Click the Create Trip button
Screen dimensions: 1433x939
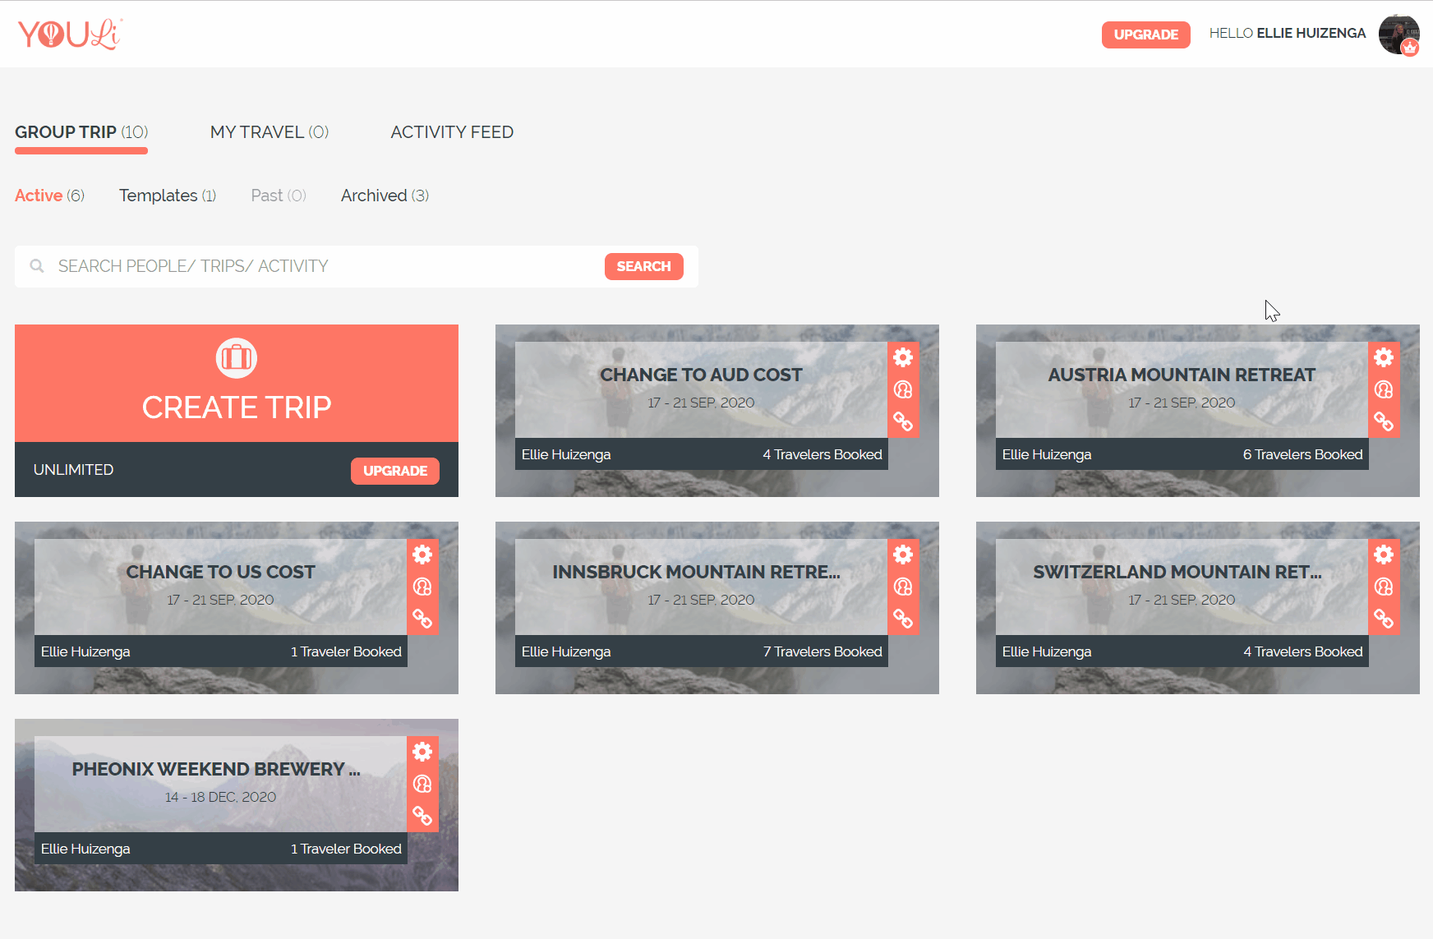click(x=237, y=383)
